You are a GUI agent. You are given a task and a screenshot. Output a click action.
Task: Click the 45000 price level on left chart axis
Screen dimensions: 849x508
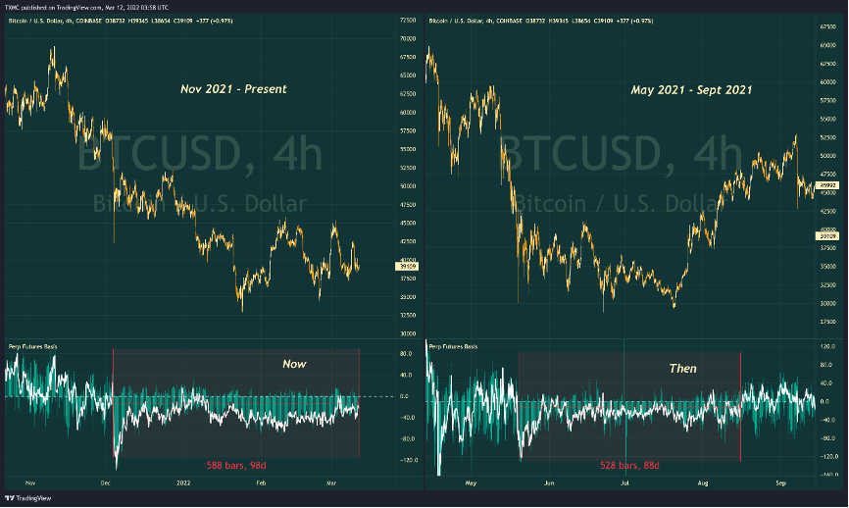click(408, 224)
